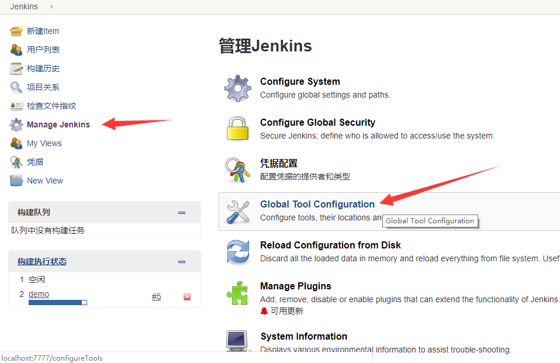Open the demo job link
The image size is (560, 363).
coord(39,294)
